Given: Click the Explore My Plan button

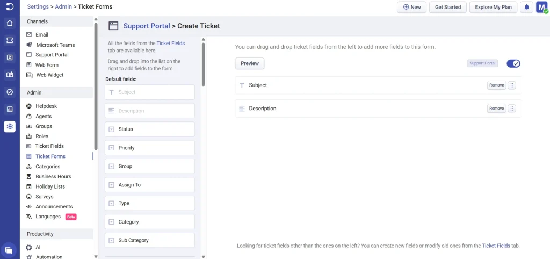Looking at the screenshot, I should pos(493,7).
